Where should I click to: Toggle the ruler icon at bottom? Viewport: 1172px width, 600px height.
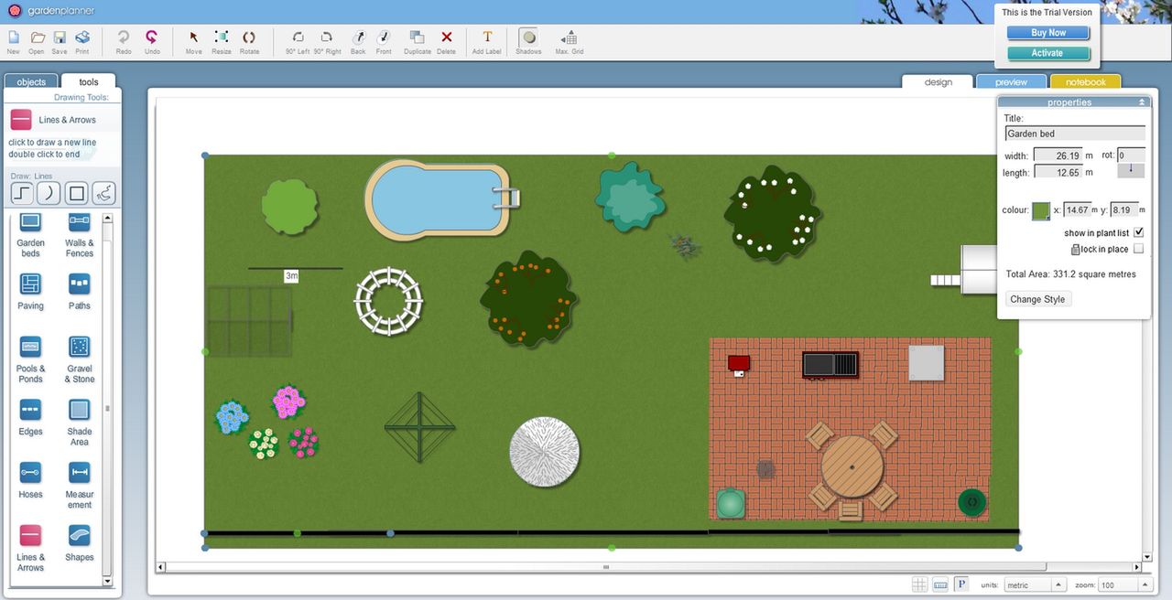940,584
